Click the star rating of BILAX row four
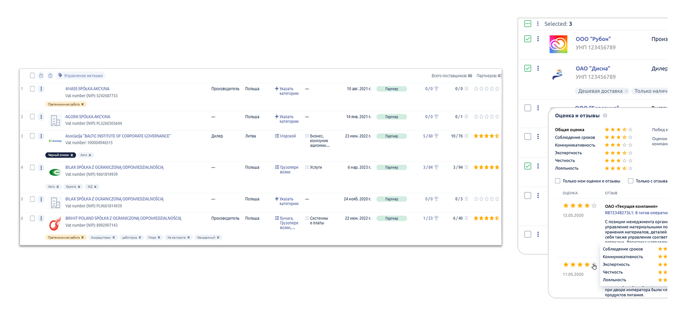Screen dimensions: 684x316 pyautogui.click(x=486, y=167)
